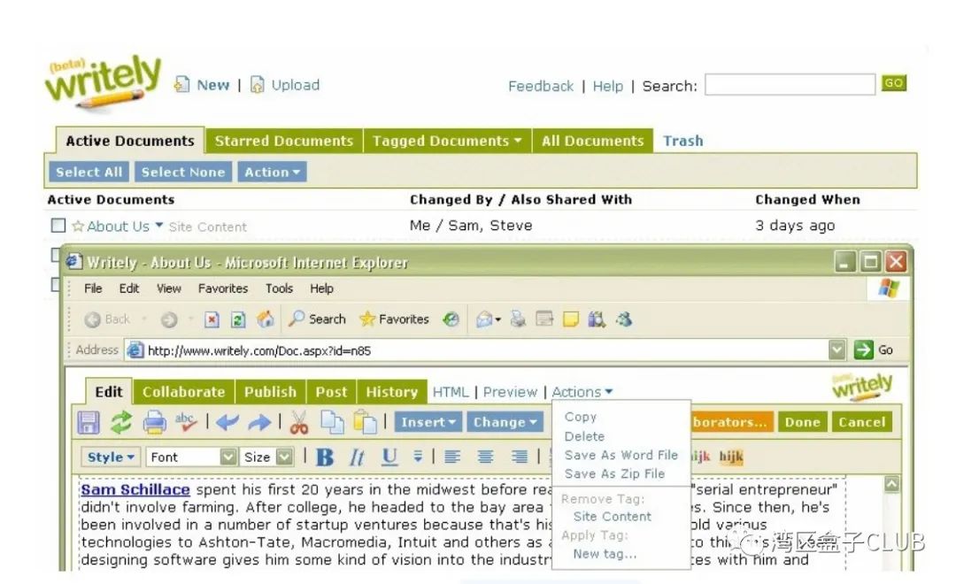956x584 pixels.
Task: Click the editor scrollbar up arrow
Action: (x=891, y=484)
